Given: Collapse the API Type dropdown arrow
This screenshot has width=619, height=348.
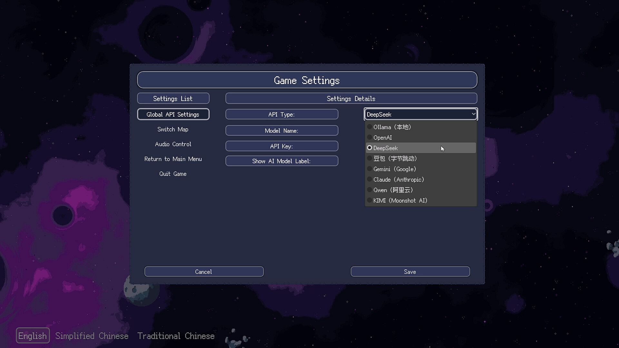Looking at the screenshot, I should (473, 114).
